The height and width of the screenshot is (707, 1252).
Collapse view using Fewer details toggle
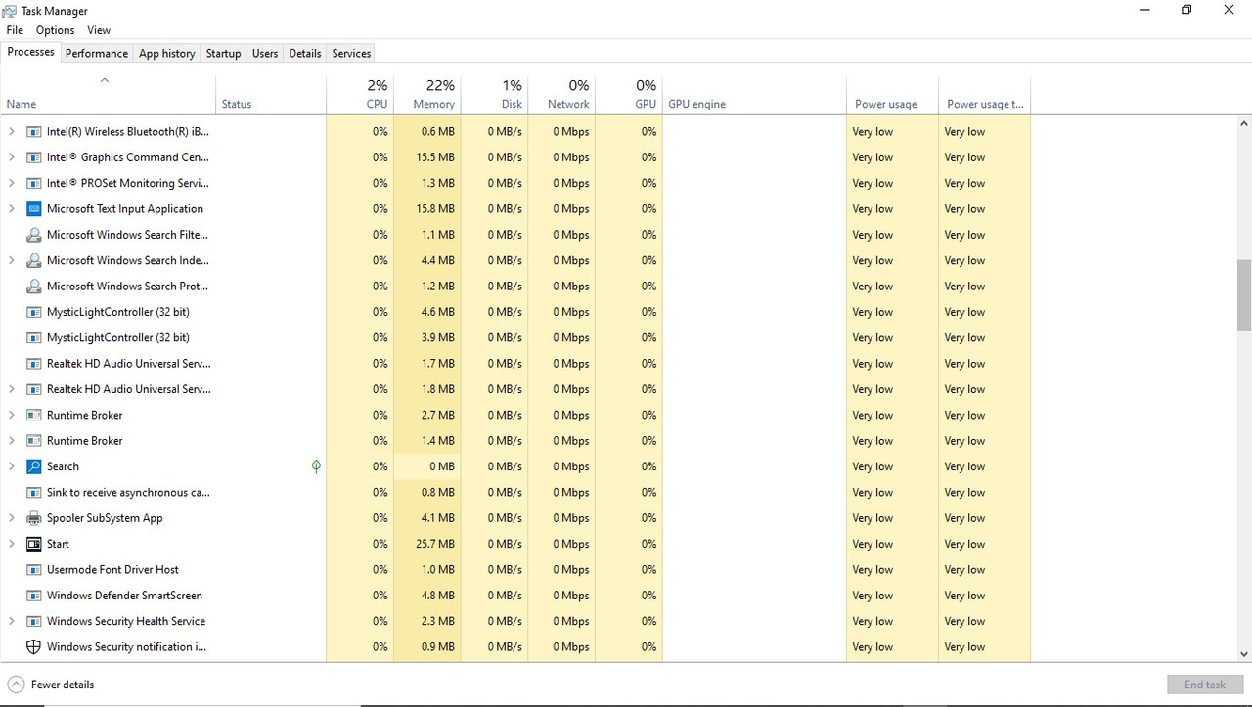(x=51, y=685)
